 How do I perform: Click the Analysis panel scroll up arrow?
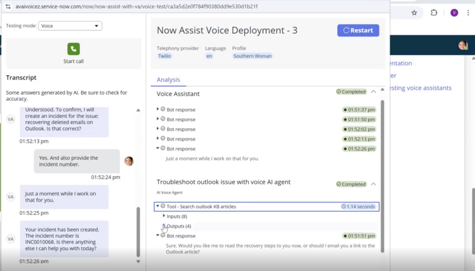(382, 90)
